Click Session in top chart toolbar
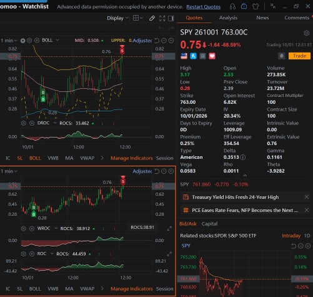The image size is (313, 297). pos(164,158)
